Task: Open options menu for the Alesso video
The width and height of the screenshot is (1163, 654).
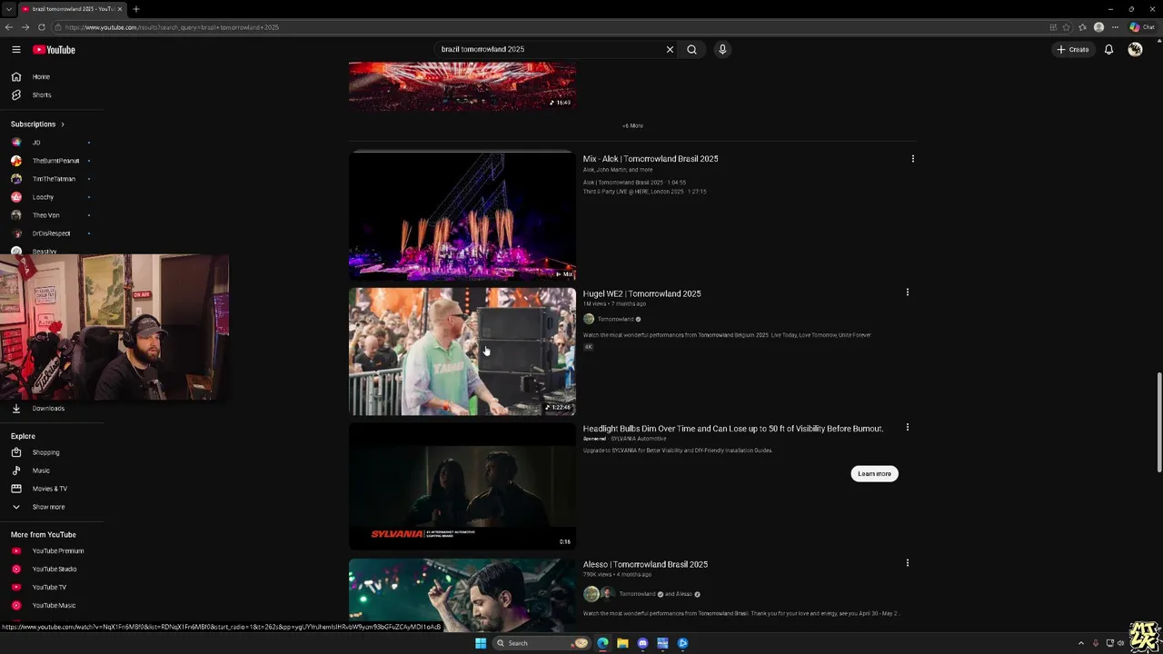Action: click(x=907, y=562)
